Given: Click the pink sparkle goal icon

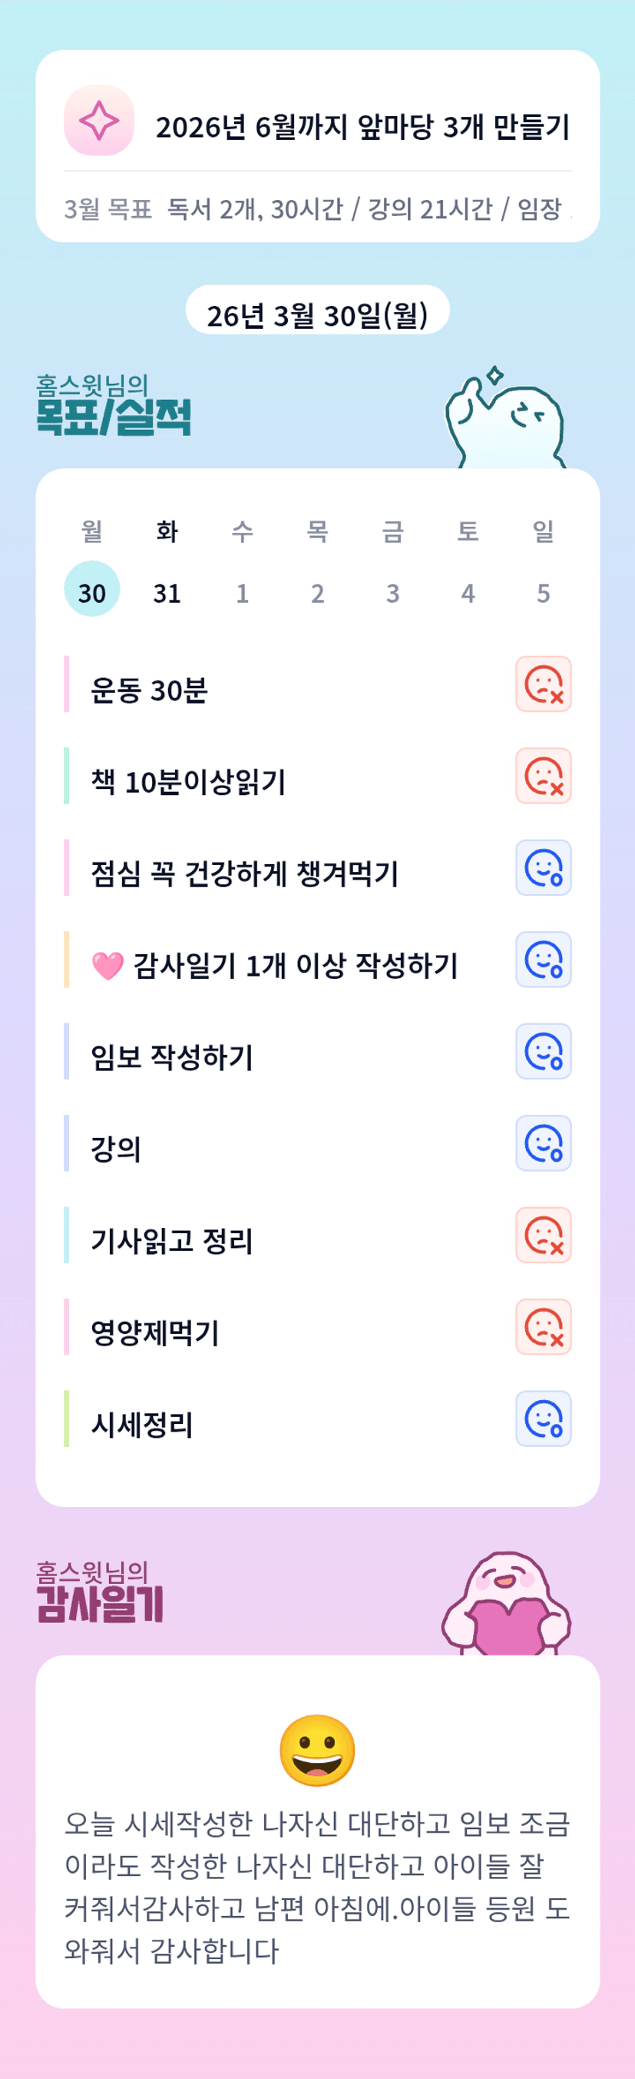Looking at the screenshot, I should tap(99, 120).
